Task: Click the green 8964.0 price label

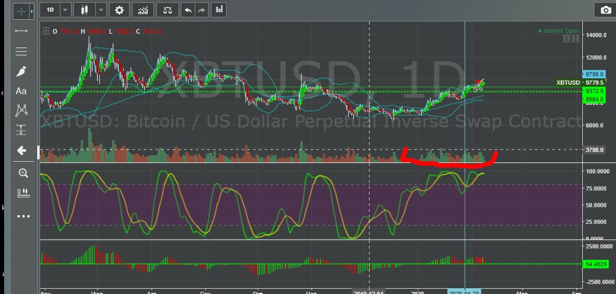Action: 594,99
